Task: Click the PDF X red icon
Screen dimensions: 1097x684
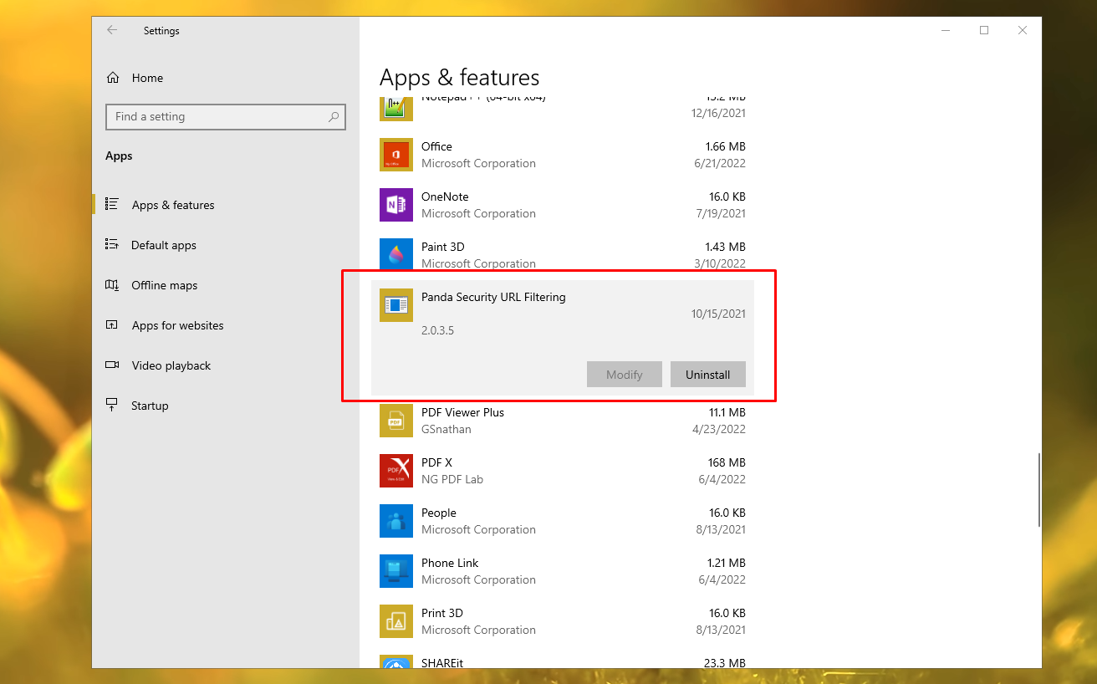Action: 395,471
